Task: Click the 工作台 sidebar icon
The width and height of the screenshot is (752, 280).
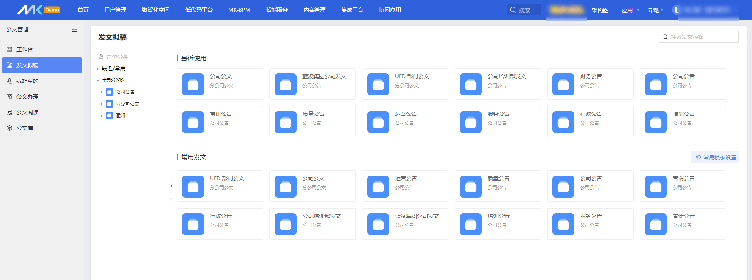Action: point(9,49)
